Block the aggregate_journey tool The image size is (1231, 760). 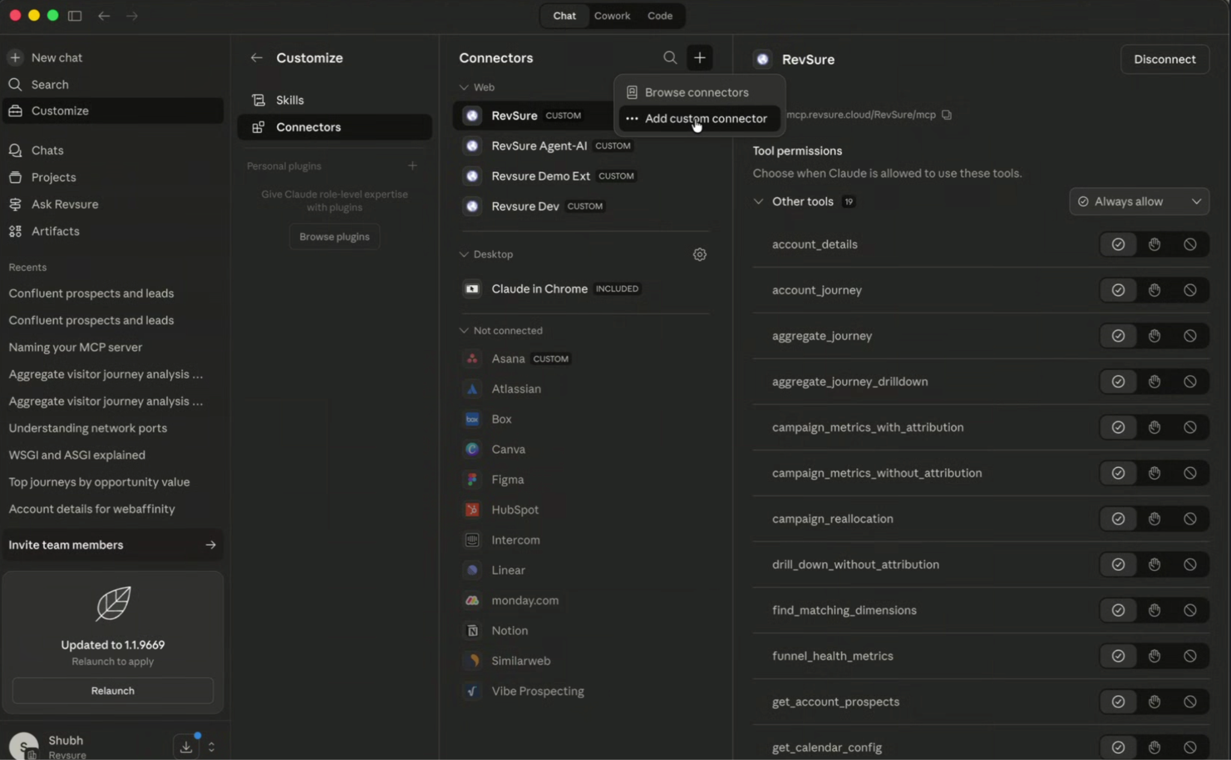pos(1190,336)
